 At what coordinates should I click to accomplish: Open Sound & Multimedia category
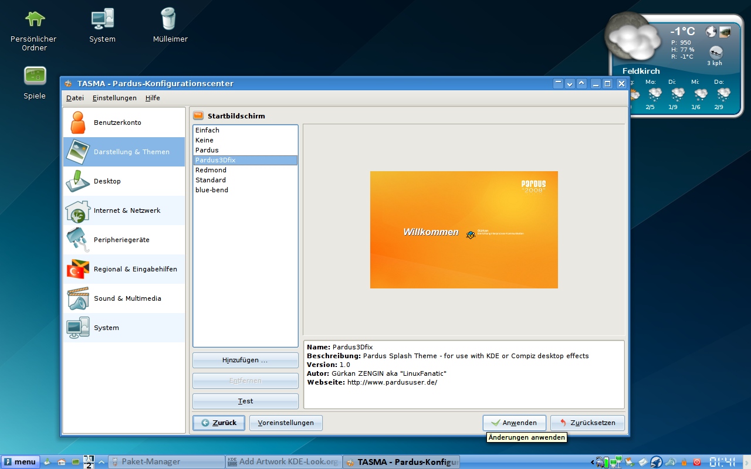124,298
